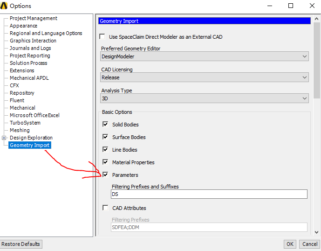
Task: Open the Analysis Type dropdown
Action: point(205,98)
